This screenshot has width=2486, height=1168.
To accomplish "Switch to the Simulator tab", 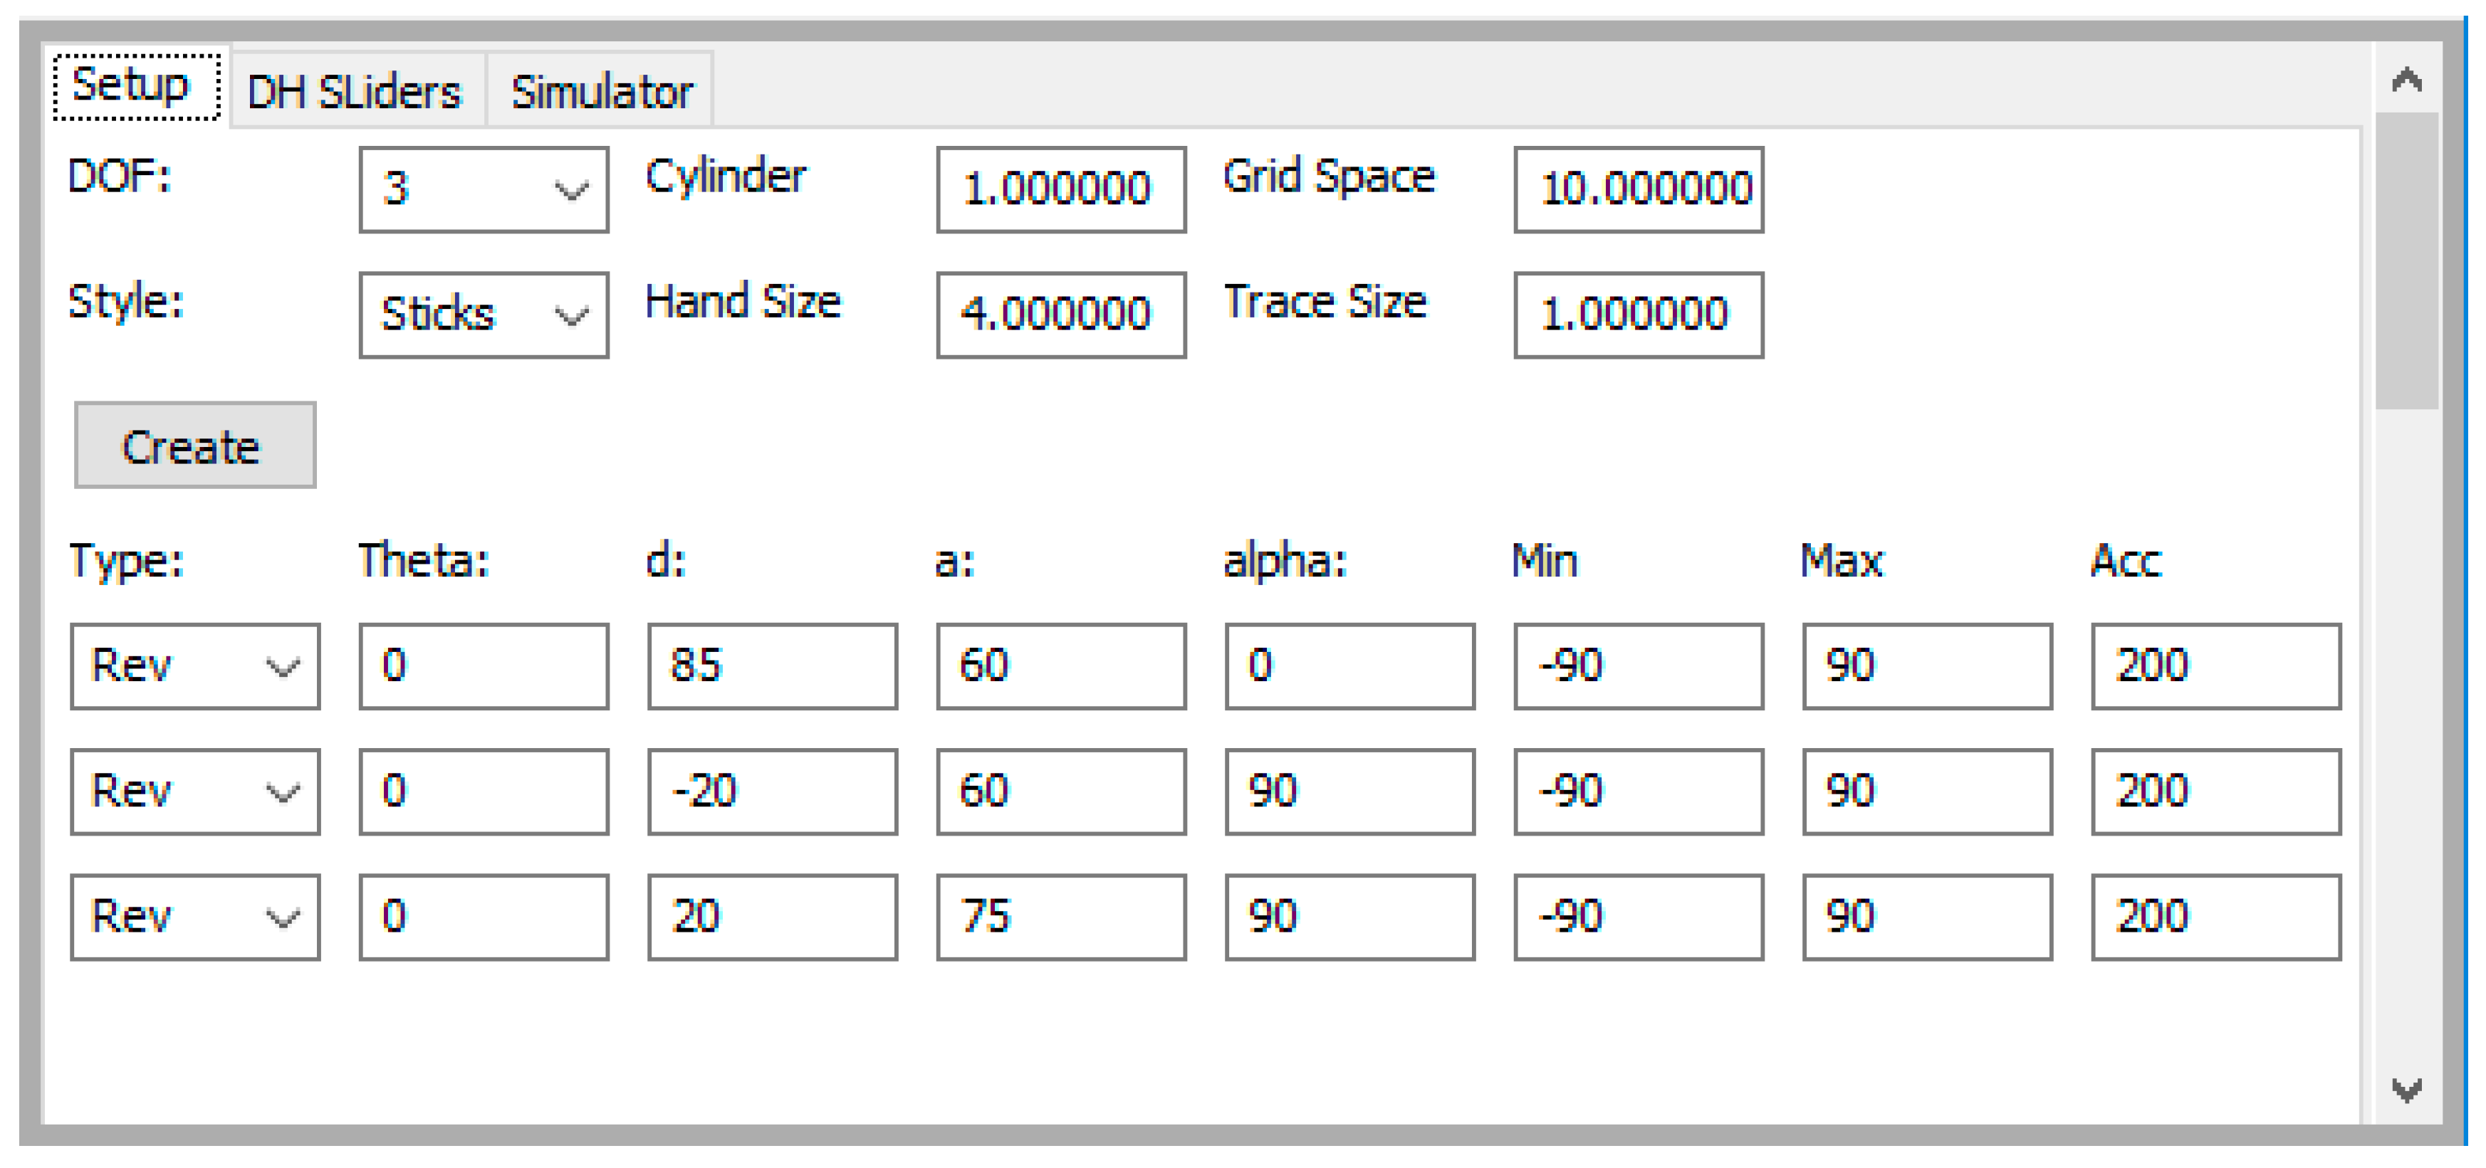I will tap(600, 92).
